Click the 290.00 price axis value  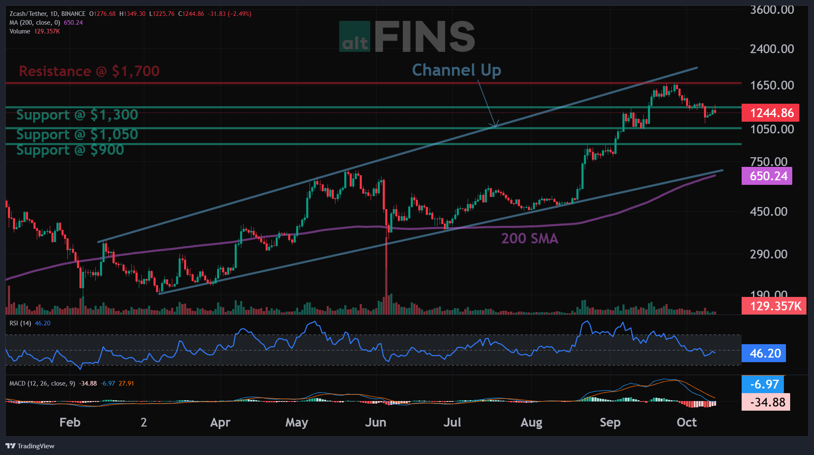pyautogui.click(x=769, y=254)
